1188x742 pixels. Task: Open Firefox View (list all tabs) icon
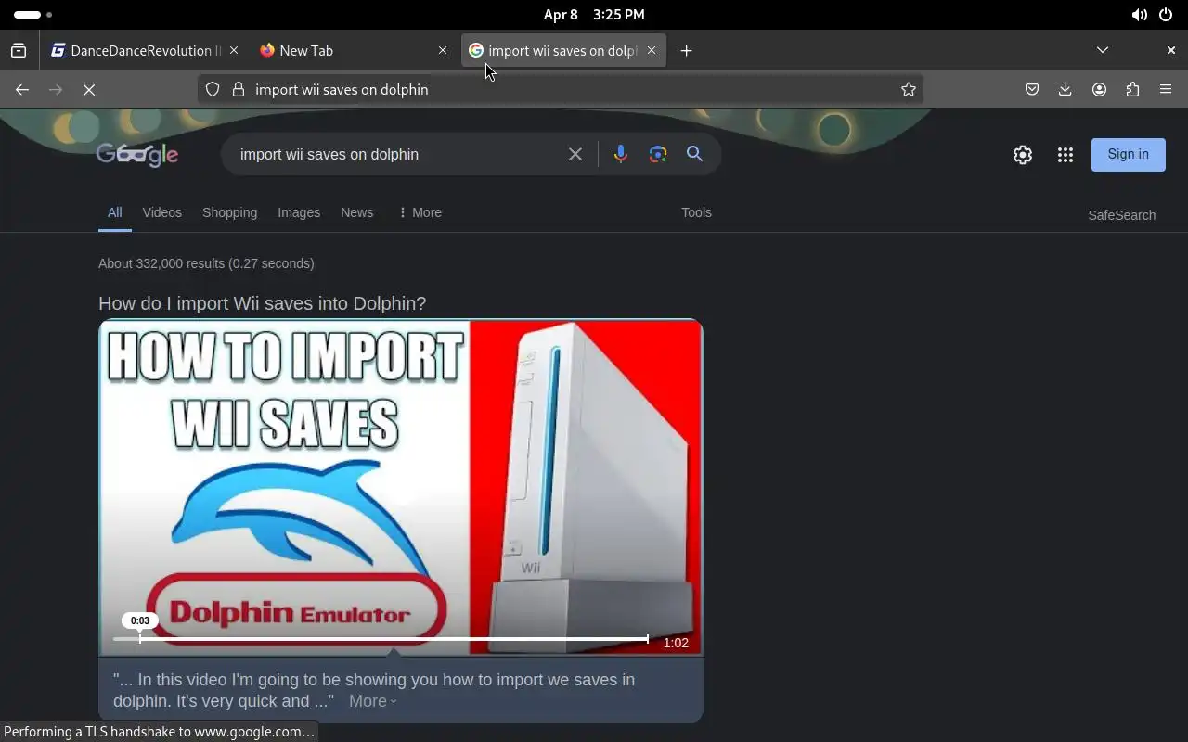[19, 51]
